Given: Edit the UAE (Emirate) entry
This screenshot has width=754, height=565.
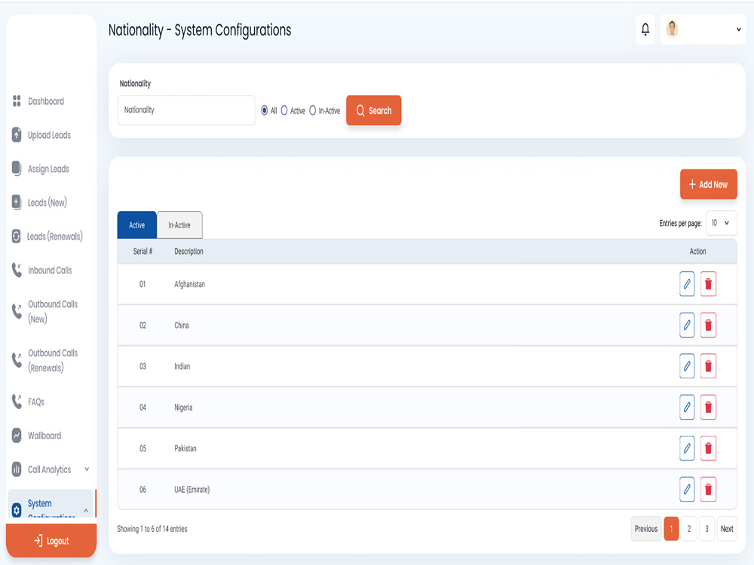Looking at the screenshot, I should pyautogui.click(x=687, y=489).
